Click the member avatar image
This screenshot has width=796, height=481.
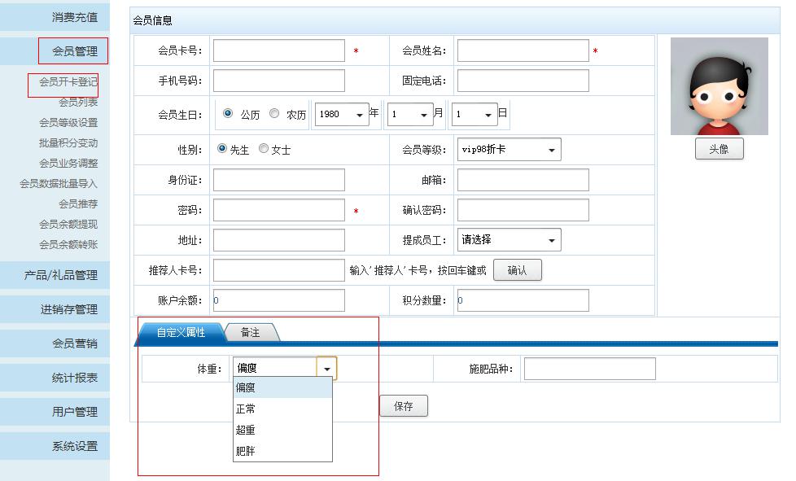719,86
